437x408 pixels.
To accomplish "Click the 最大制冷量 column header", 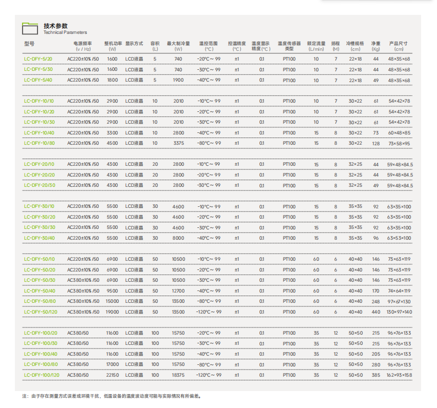I will (178, 44).
